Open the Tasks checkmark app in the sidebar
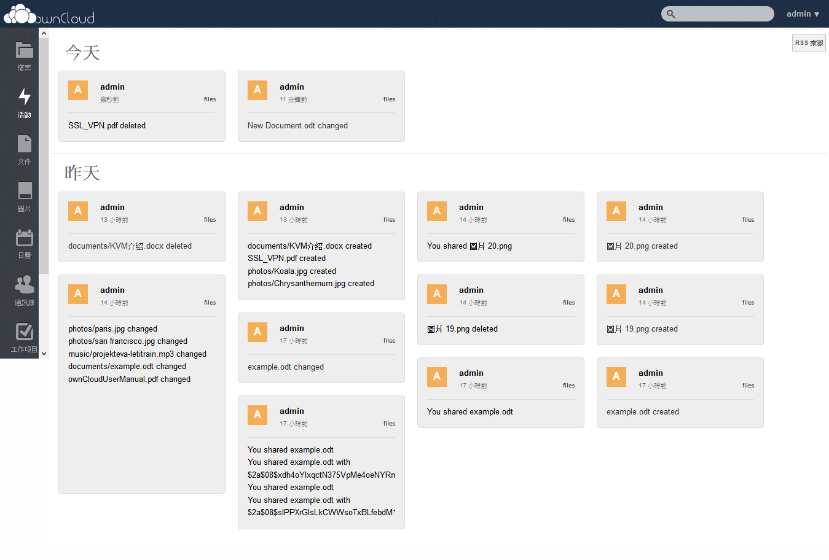 coord(24,338)
